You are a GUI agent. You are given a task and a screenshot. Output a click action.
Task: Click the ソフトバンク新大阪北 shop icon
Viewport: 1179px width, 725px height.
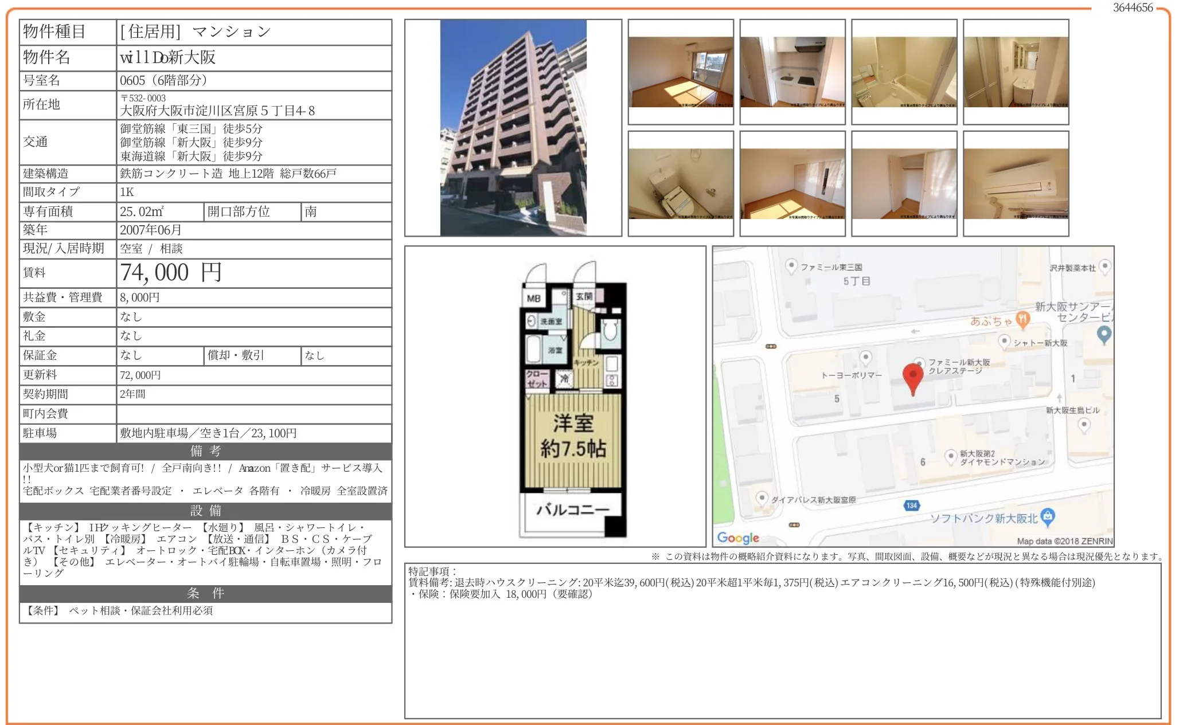1047,516
